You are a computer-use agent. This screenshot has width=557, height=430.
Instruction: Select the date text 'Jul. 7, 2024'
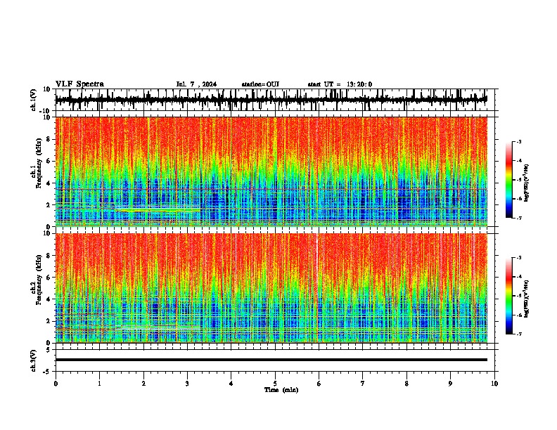196,84
